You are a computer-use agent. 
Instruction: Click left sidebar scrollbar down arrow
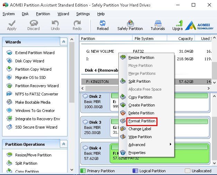click(72, 169)
